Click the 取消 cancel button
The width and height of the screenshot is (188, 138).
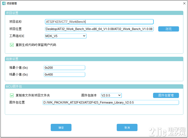click(x=127, y=127)
